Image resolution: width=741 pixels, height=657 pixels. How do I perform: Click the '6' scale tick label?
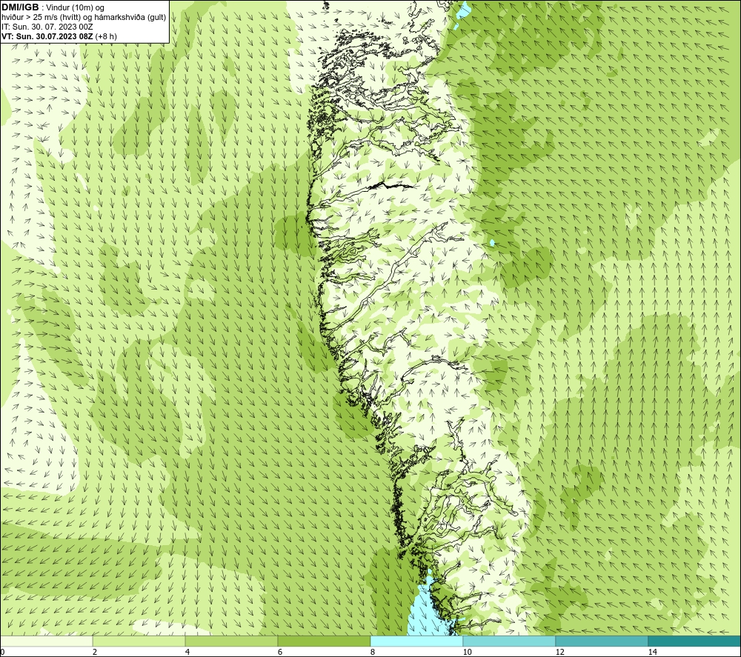[x=280, y=652]
